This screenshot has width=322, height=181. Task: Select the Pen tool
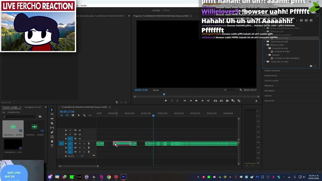coord(52,132)
